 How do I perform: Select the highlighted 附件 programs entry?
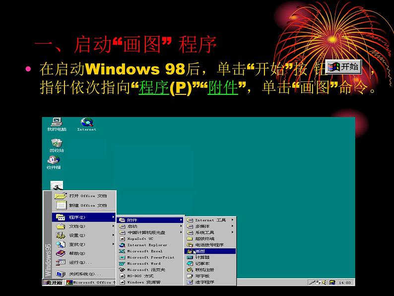coord(150,220)
